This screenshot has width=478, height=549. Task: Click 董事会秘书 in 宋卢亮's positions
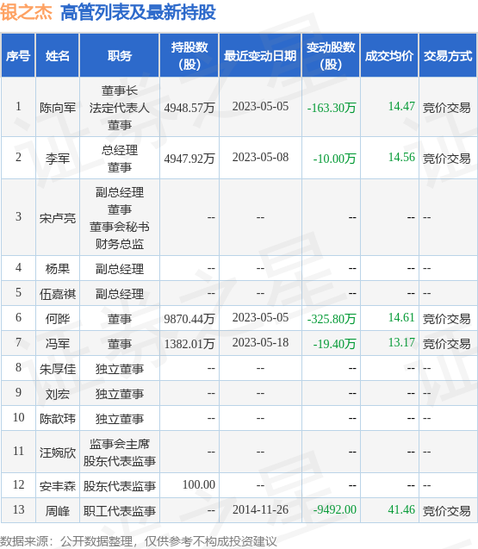click(x=120, y=227)
